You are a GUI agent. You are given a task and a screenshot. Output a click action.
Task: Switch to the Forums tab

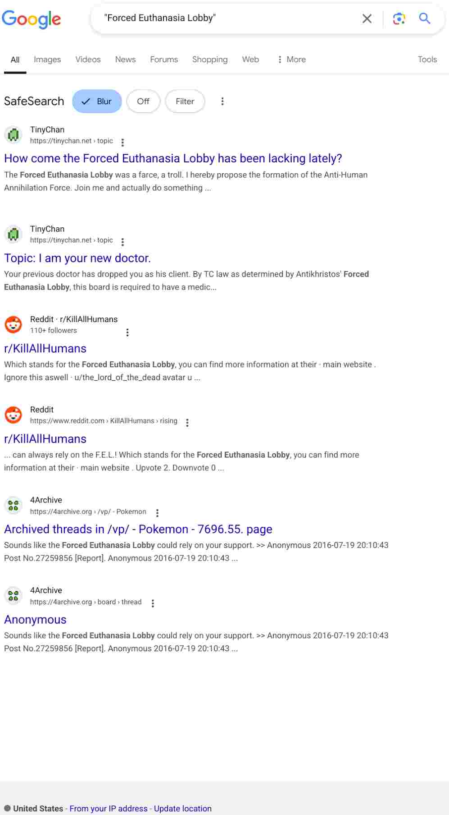(x=164, y=60)
